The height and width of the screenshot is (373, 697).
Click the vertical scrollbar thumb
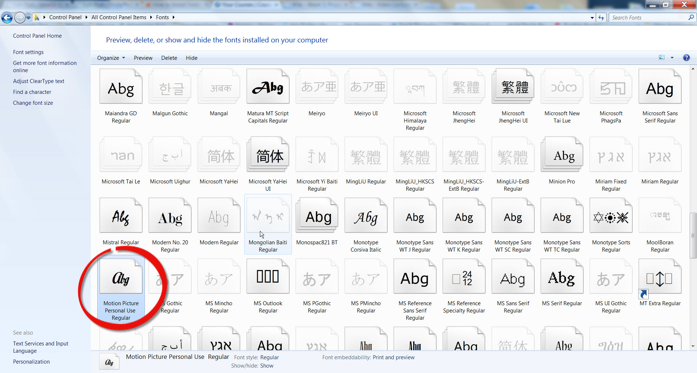(693, 236)
